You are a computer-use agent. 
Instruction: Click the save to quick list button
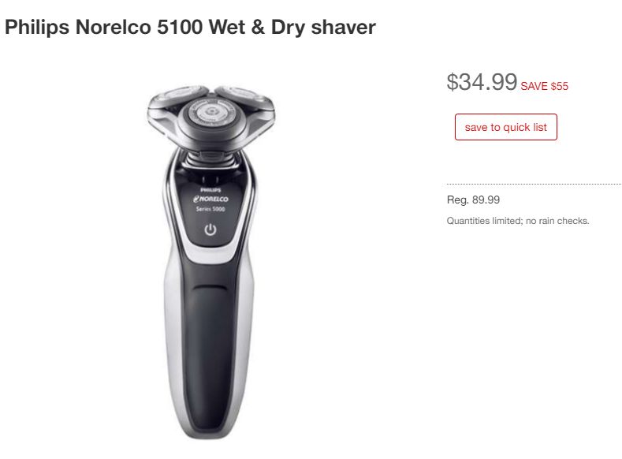(x=506, y=127)
